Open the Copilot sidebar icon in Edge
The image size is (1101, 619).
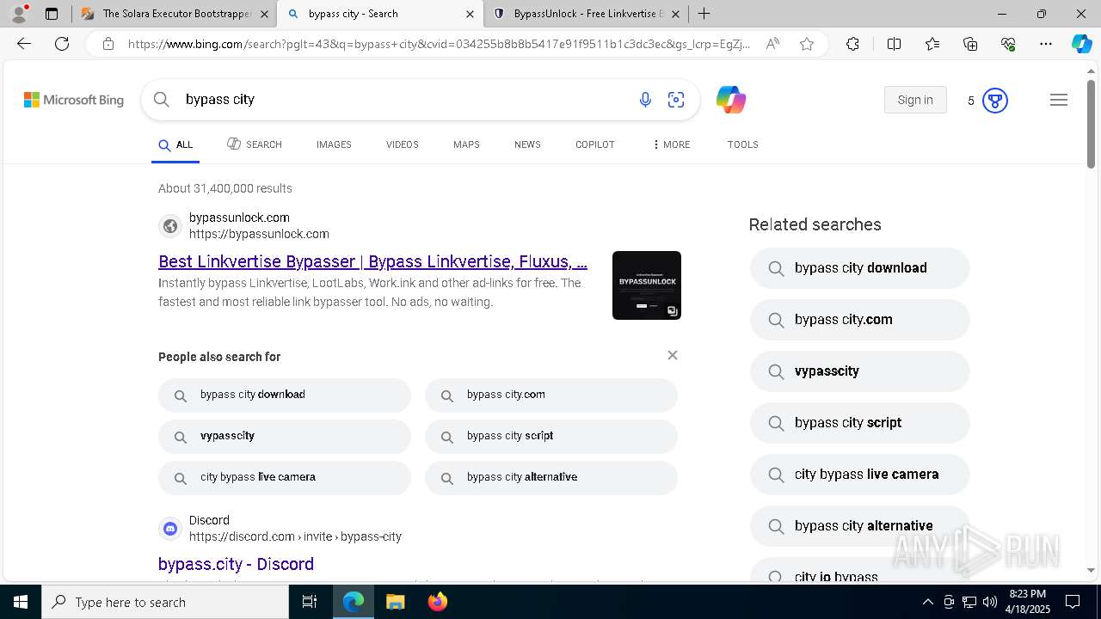1081,44
